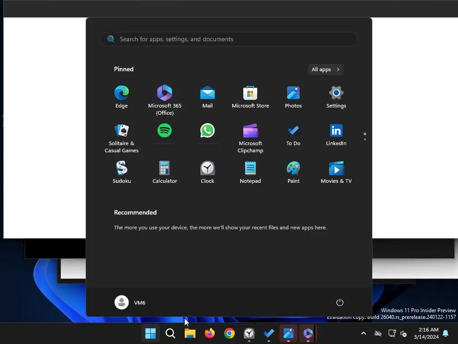Open Google Chrome from the taskbar

tap(229, 333)
